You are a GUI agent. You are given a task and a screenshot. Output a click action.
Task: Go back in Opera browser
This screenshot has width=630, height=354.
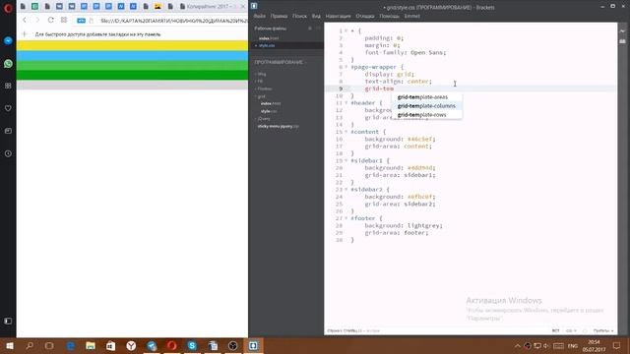[25, 20]
